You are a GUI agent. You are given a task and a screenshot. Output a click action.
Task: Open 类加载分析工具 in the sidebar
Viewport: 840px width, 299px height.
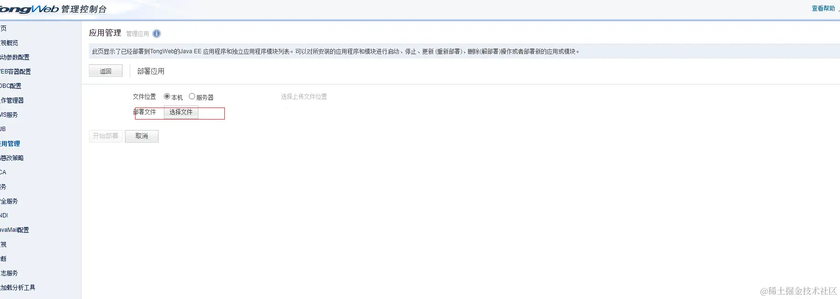point(18,287)
